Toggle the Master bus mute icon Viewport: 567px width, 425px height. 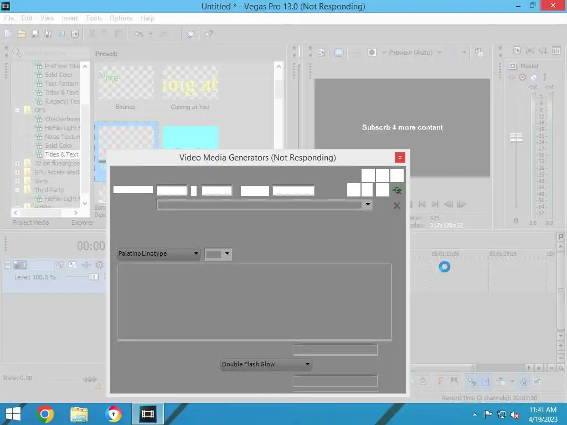533,77
